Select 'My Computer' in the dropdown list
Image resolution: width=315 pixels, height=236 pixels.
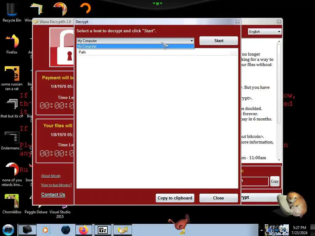point(135,46)
